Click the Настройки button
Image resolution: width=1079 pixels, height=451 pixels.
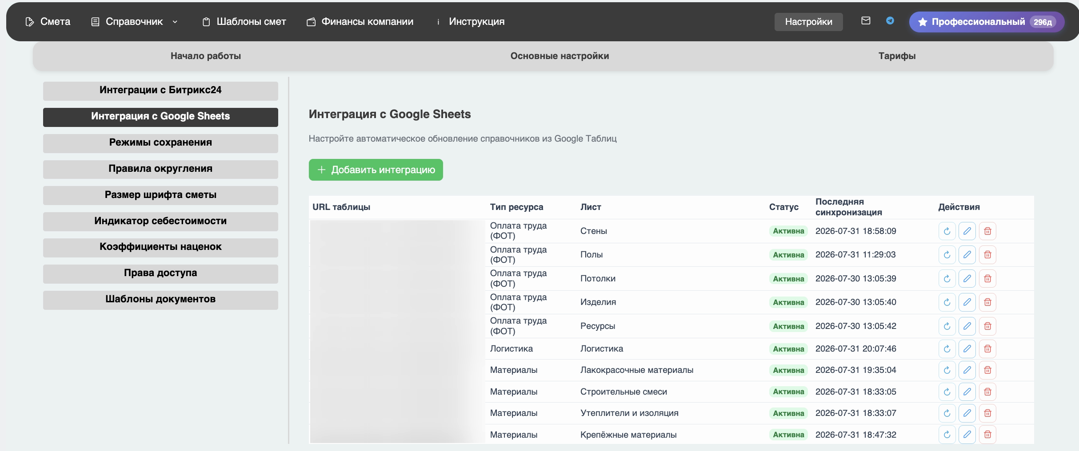(808, 22)
